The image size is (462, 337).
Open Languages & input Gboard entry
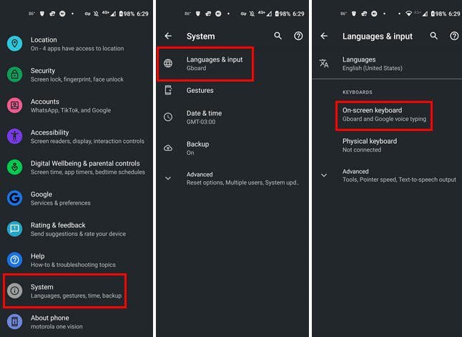click(x=205, y=64)
